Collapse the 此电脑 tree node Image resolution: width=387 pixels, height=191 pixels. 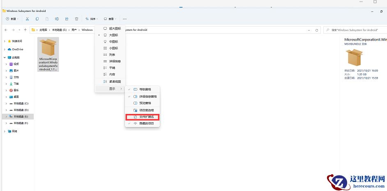[x=5, y=57]
